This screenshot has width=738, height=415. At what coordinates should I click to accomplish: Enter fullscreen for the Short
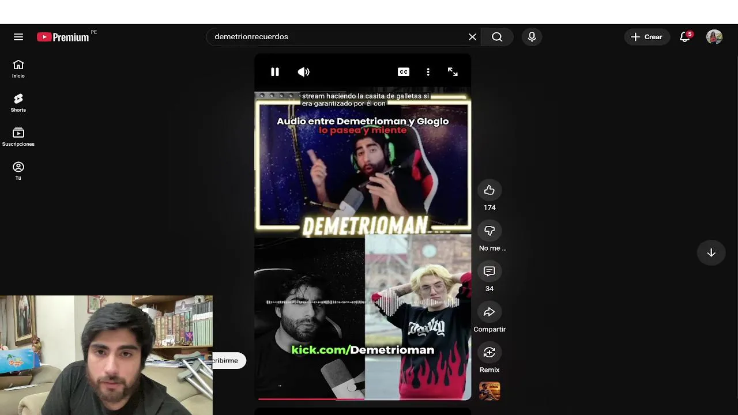[x=453, y=72]
